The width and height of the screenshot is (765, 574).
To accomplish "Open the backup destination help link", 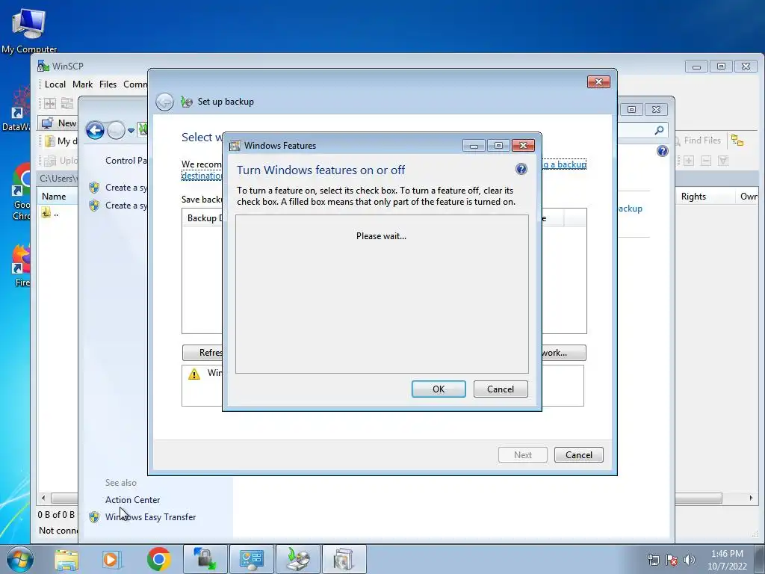I will coord(564,164).
